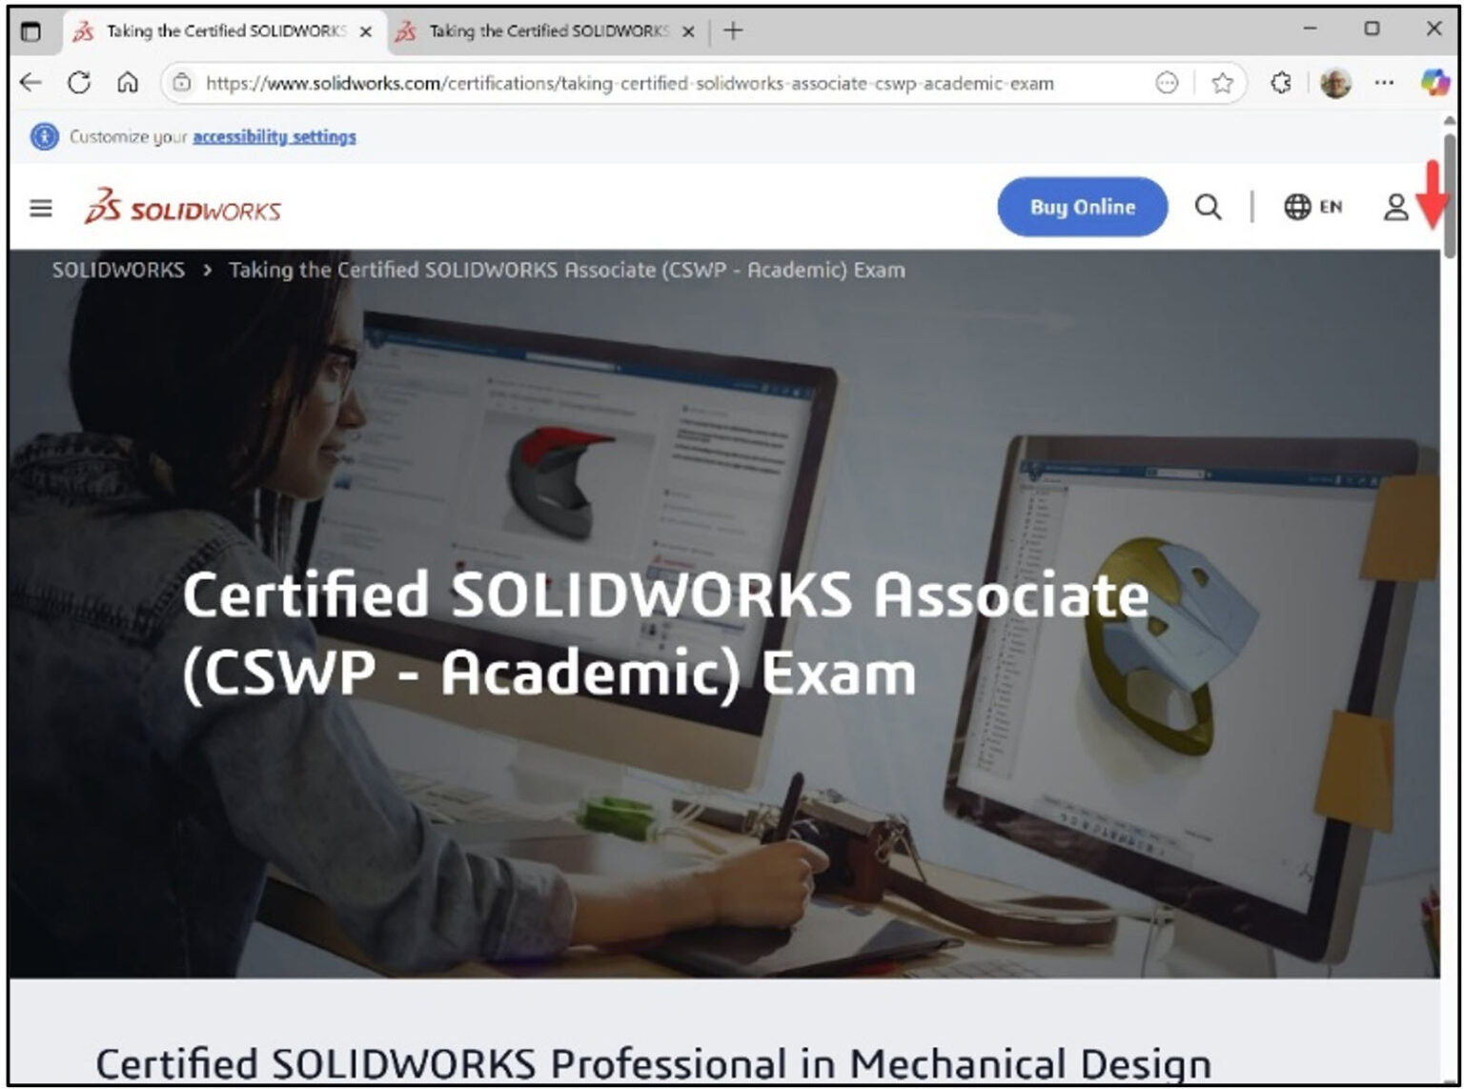
Task: Open Copilot in the browser toolbar
Action: coord(1433,83)
